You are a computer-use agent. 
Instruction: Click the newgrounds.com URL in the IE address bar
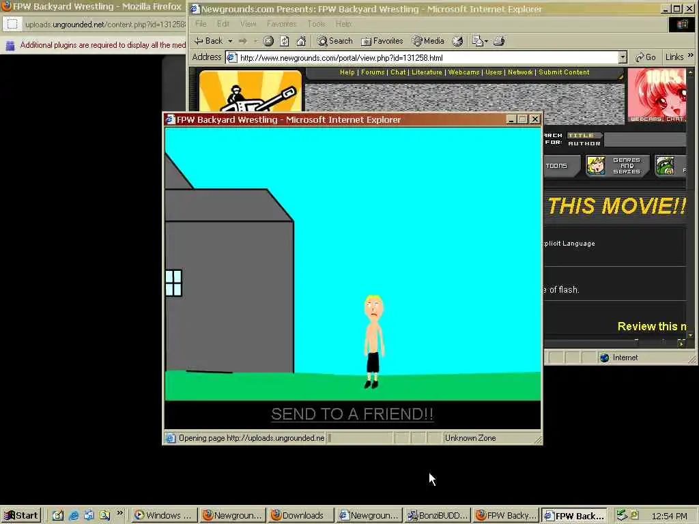coord(341,57)
